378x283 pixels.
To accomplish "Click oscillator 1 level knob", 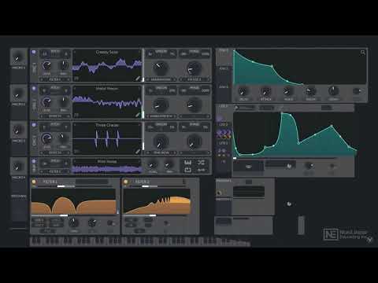I will click(x=46, y=65).
